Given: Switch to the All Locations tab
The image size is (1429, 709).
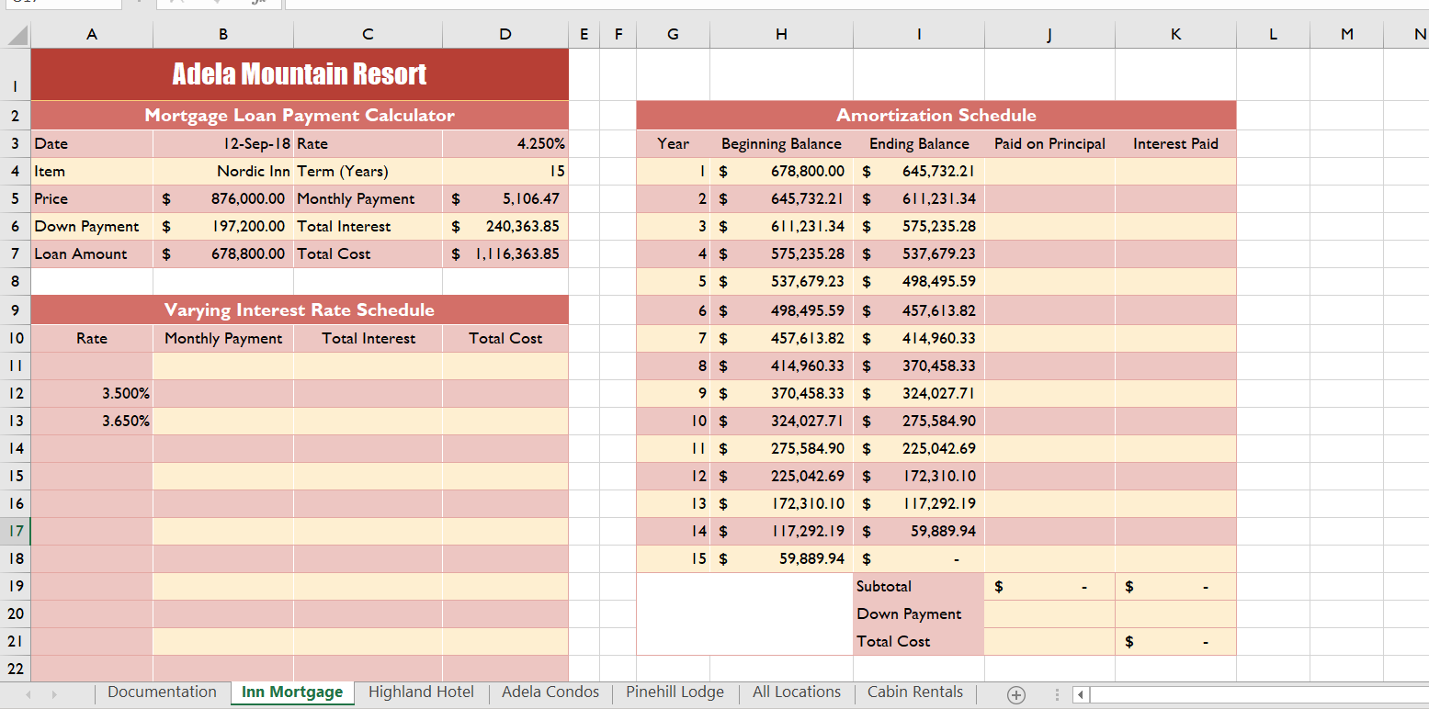Looking at the screenshot, I should [x=797, y=692].
